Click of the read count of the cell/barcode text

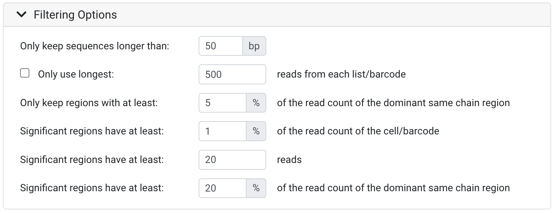click(358, 131)
